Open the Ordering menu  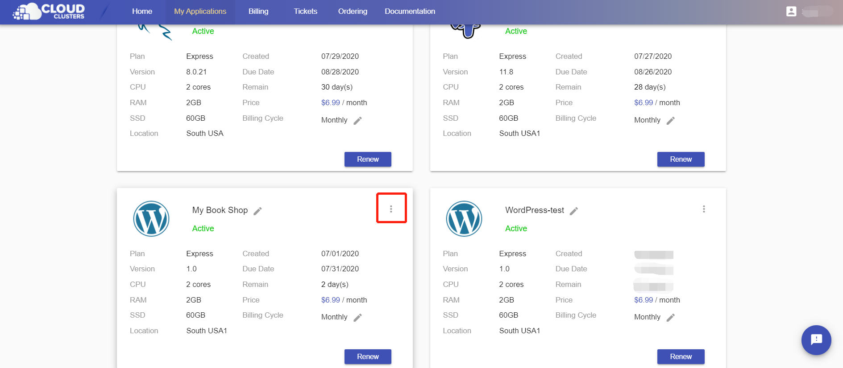click(x=353, y=12)
